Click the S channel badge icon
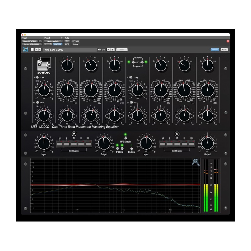 click(x=177, y=134)
